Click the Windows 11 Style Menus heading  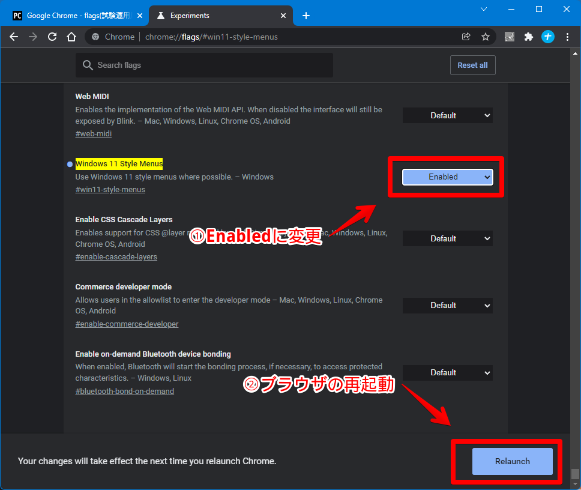click(x=119, y=164)
